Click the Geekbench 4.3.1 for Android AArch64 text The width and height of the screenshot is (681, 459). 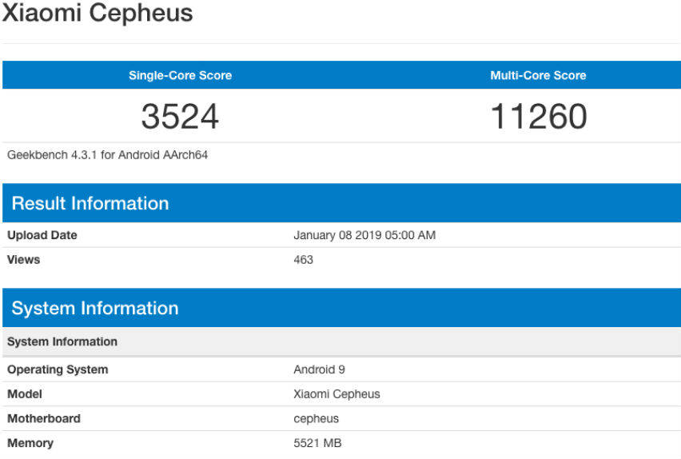[x=107, y=155]
